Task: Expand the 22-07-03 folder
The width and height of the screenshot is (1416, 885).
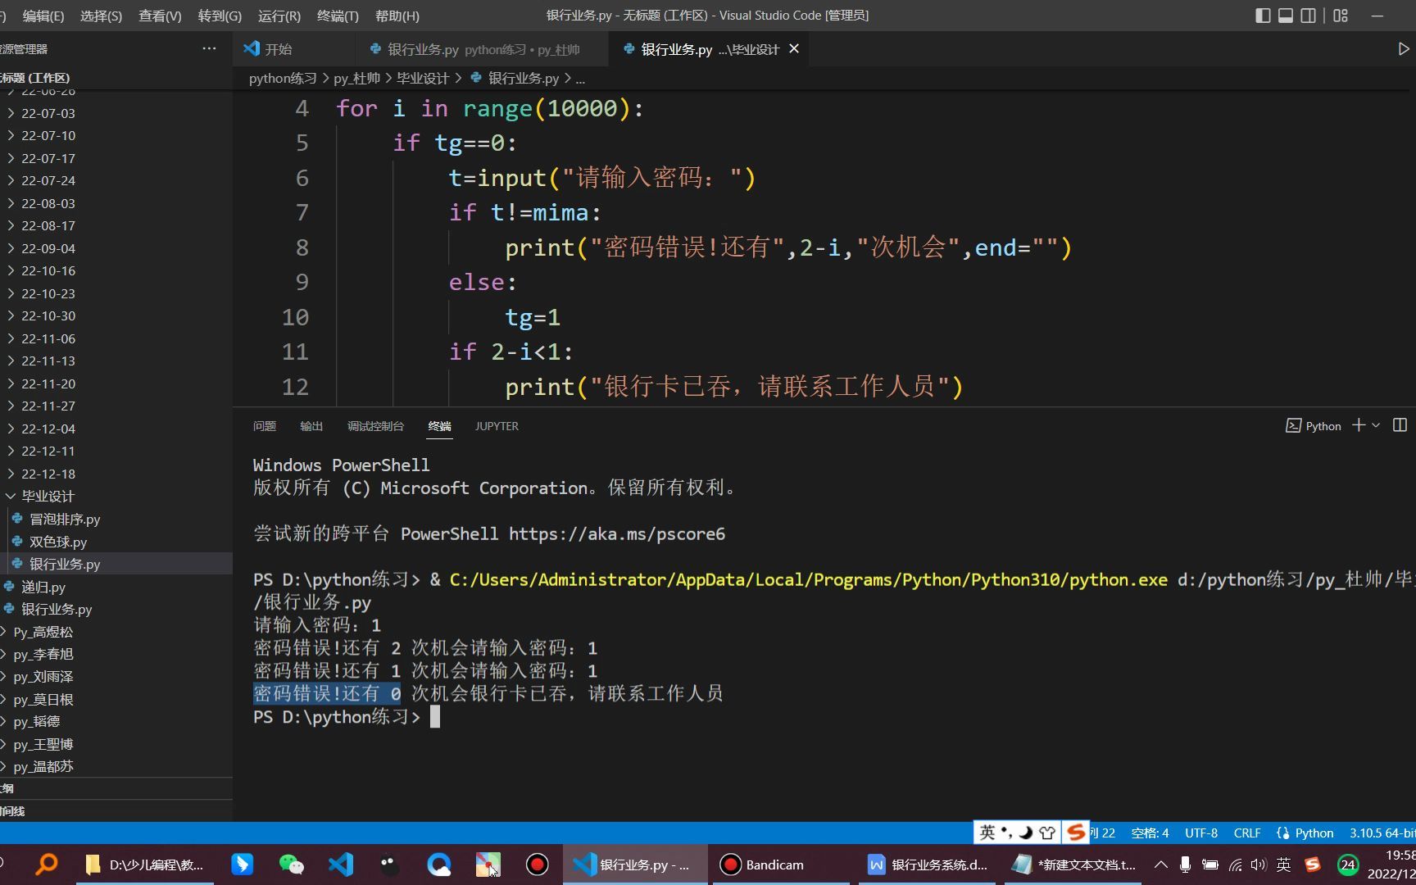Action: click(x=116, y=113)
